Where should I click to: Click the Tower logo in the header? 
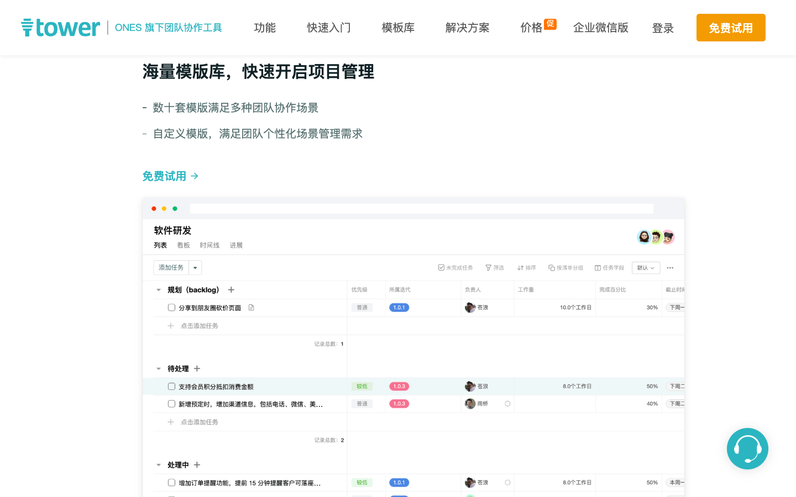61,28
